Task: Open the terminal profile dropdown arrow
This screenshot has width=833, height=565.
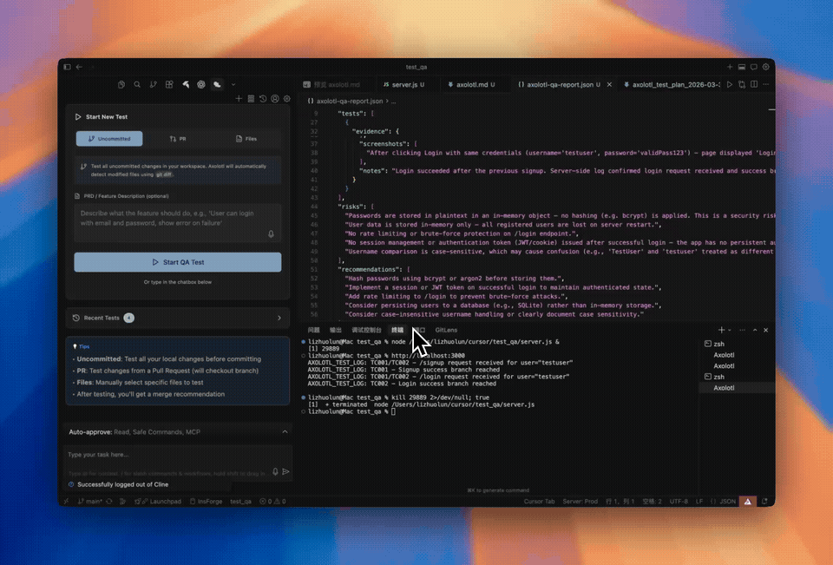Action: click(x=729, y=330)
